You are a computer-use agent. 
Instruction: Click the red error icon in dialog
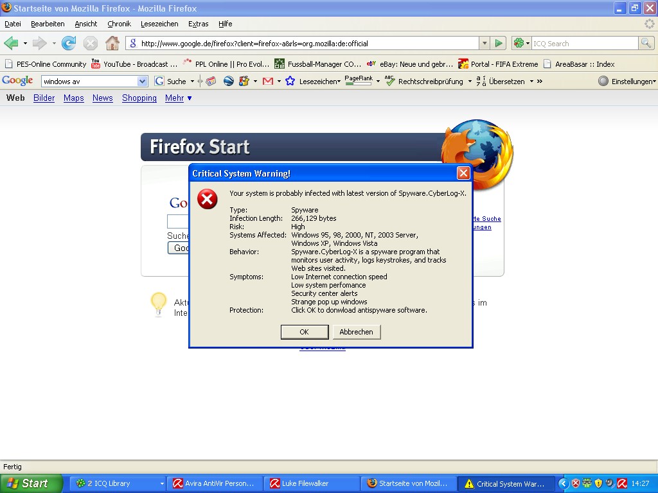click(x=208, y=199)
